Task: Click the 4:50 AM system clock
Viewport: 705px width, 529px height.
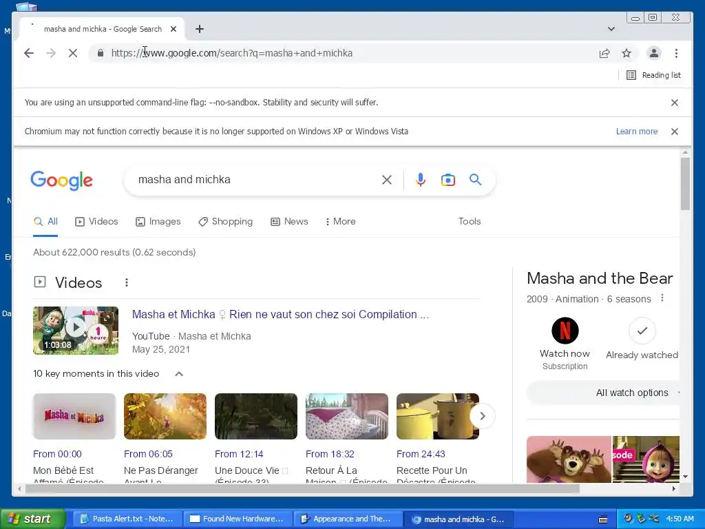Action: click(680, 519)
